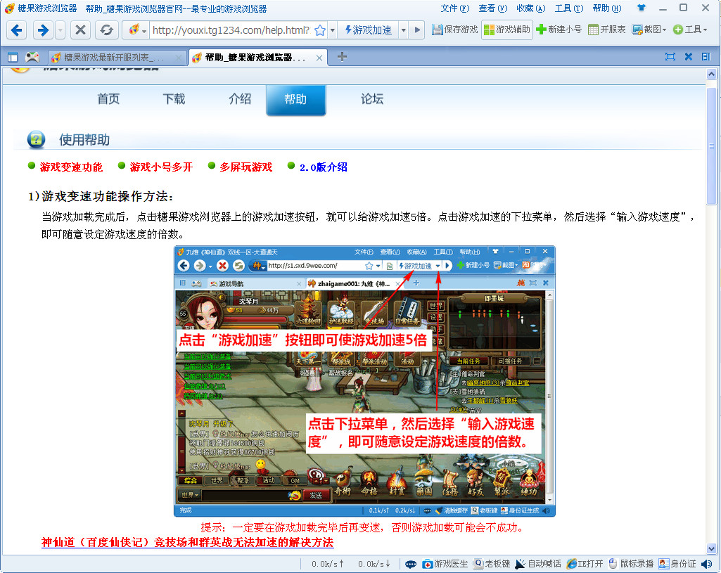The image size is (721, 573).
Task: Open the 帮助(H) menu
Action: tap(607, 8)
